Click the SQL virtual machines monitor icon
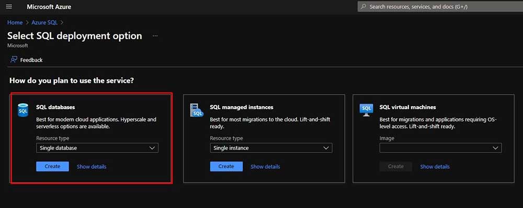523x208 pixels. [x=366, y=110]
